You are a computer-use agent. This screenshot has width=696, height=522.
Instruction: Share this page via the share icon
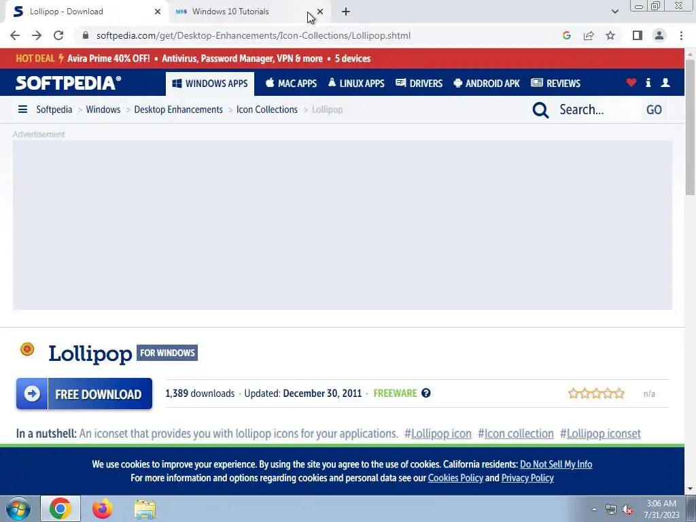point(589,35)
